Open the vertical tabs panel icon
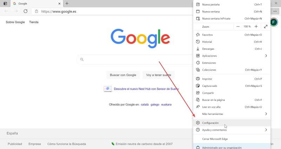281x149 pixels. [5, 4]
